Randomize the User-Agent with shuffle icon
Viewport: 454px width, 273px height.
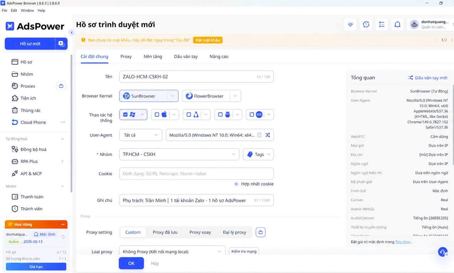[268, 135]
